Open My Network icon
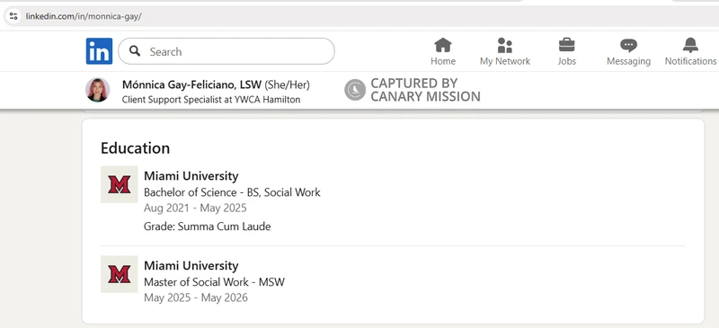Screen dimensions: 719x328 (505, 46)
